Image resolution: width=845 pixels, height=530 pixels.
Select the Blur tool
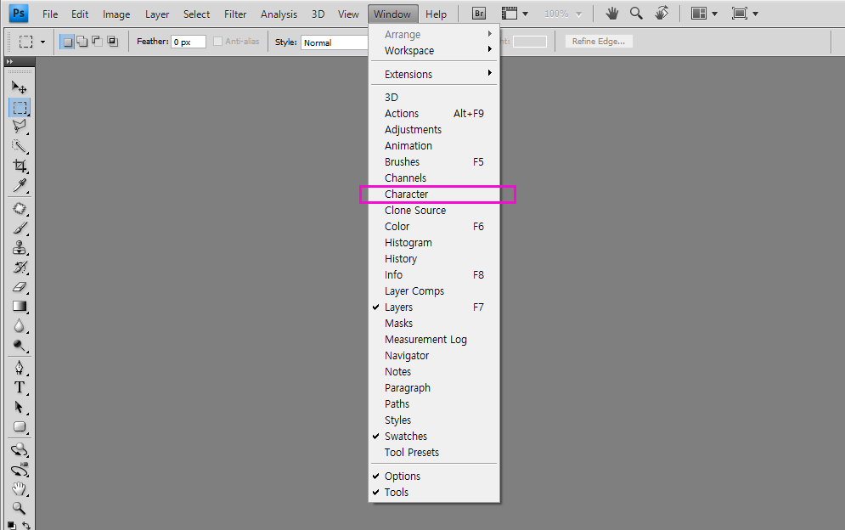point(20,325)
